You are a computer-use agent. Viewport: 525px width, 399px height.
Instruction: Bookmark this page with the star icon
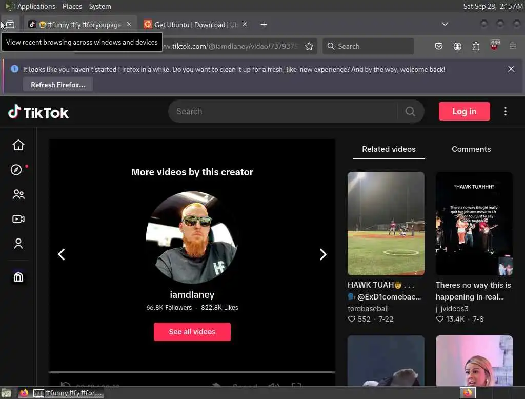pos(309,46)
